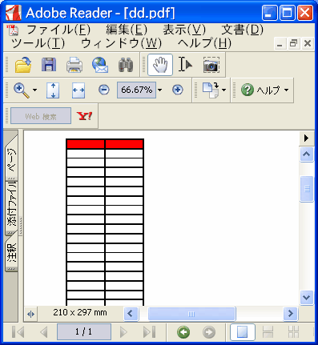The height and width of the screenshot is (345, 318).
Task: Select the Snapshot camera tool
Action: point(211,65)
